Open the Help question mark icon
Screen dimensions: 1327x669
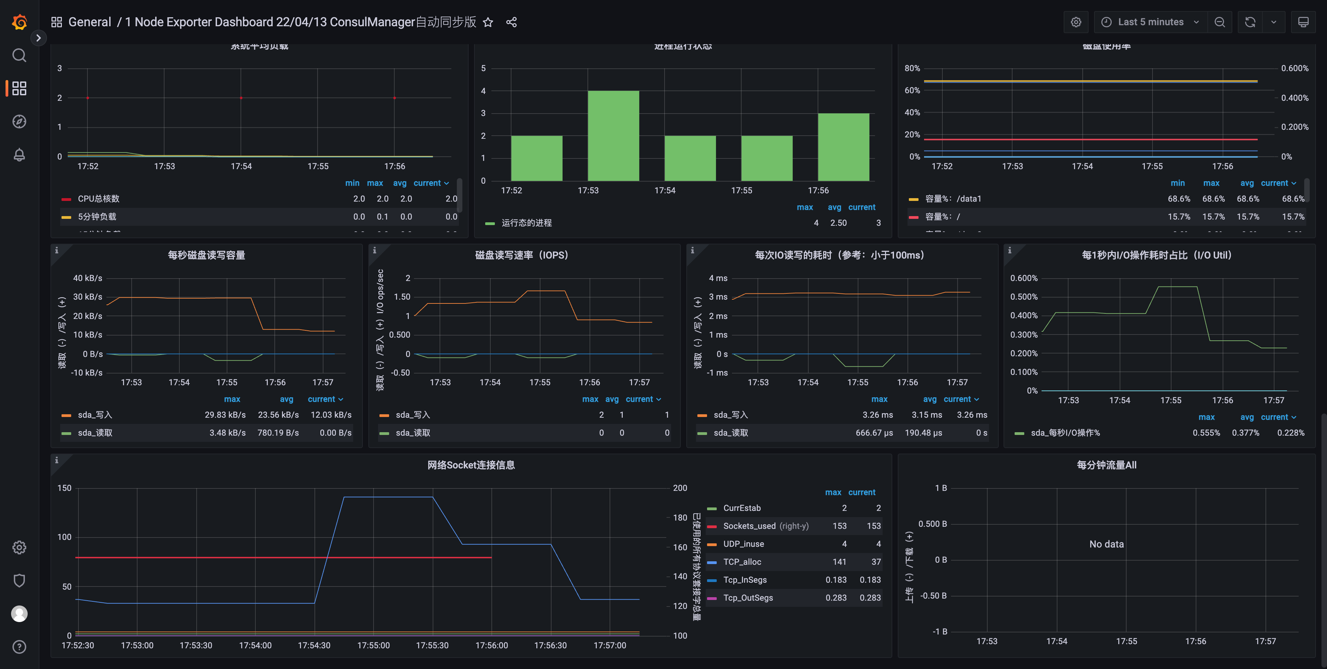(19, 647)
